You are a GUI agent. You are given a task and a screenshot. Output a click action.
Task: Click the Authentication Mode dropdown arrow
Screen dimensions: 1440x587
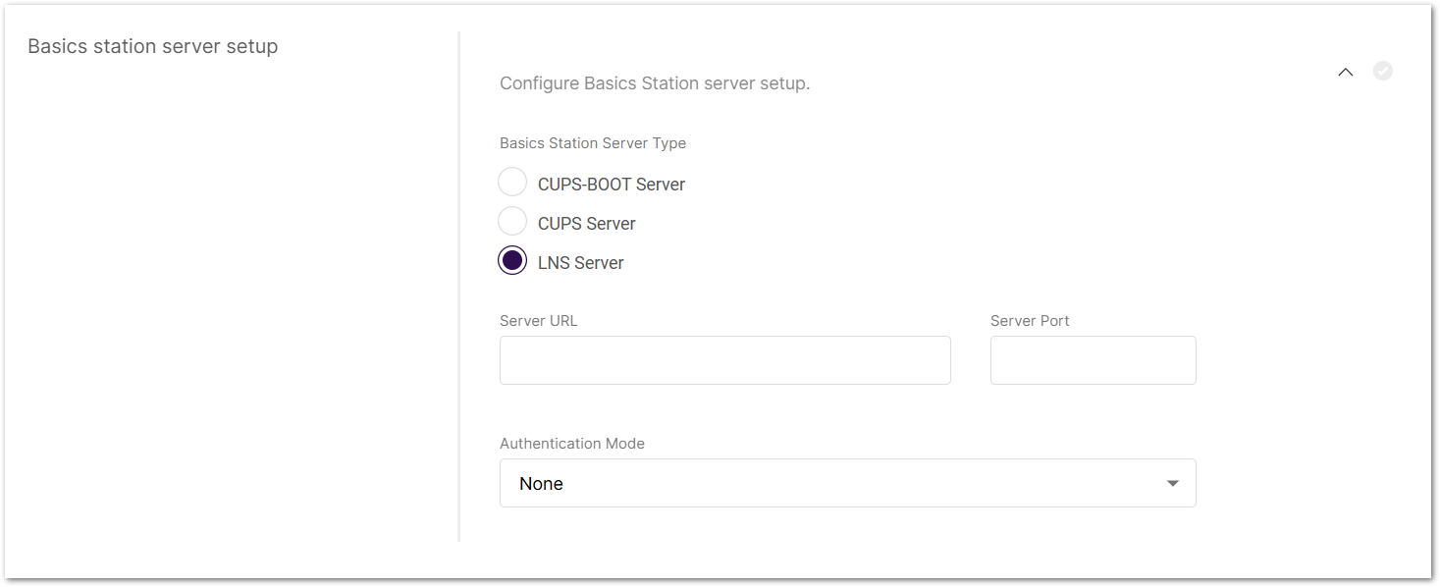point(1172,483)
